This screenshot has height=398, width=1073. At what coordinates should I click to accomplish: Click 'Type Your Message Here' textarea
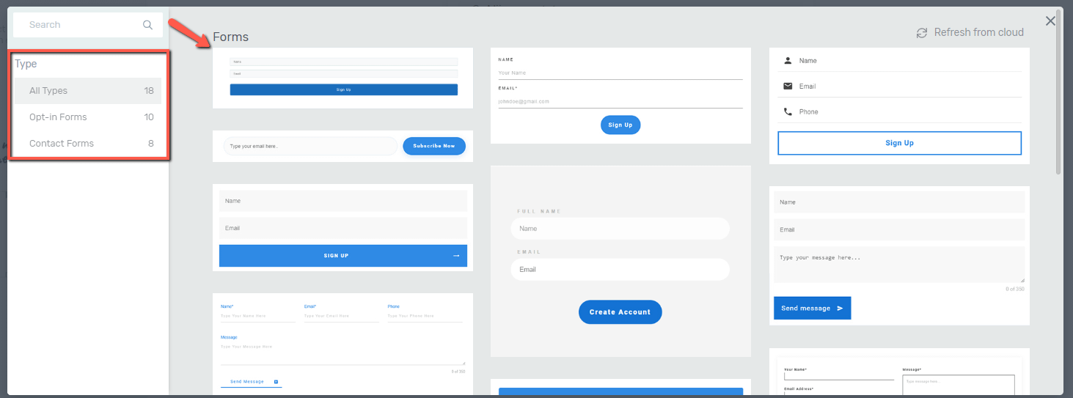(x=343, y=353)
